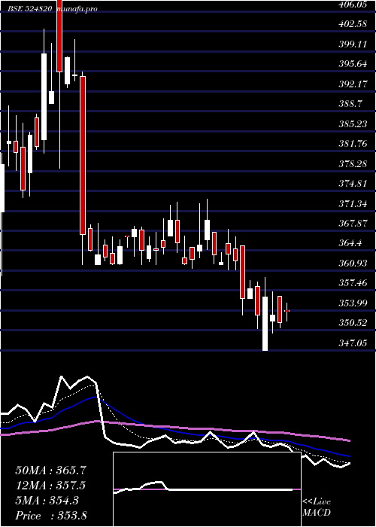Screen dimensions: 376x527
Task: Click the 364.4 price axis label
Action: [350, 243]
